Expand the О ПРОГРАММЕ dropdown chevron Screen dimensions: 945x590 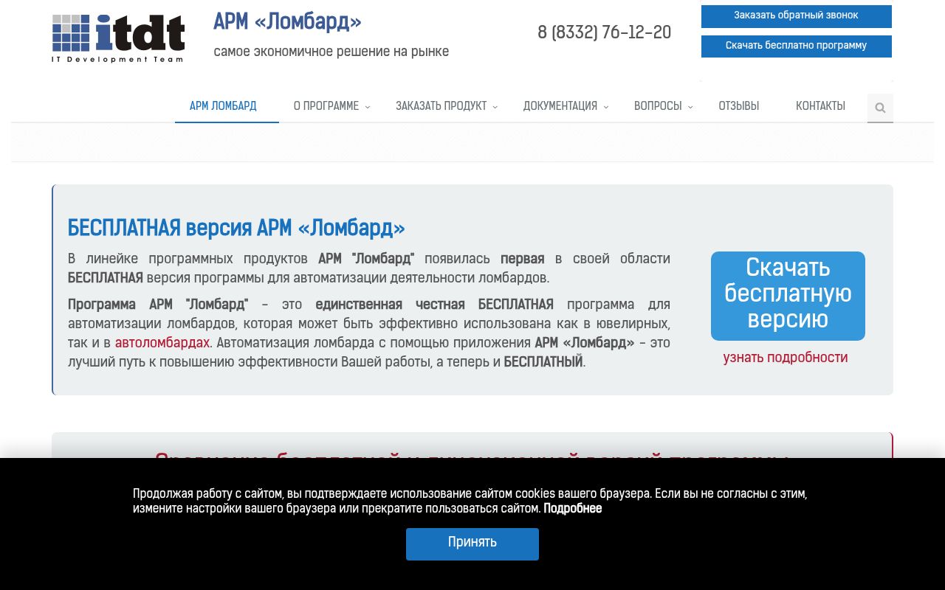[368, 108]
